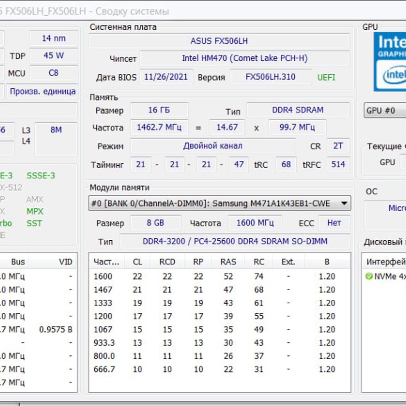The image size is (406, 406).
Task: Select the 1200 row in timings table
Action: [x=220, y=316]
